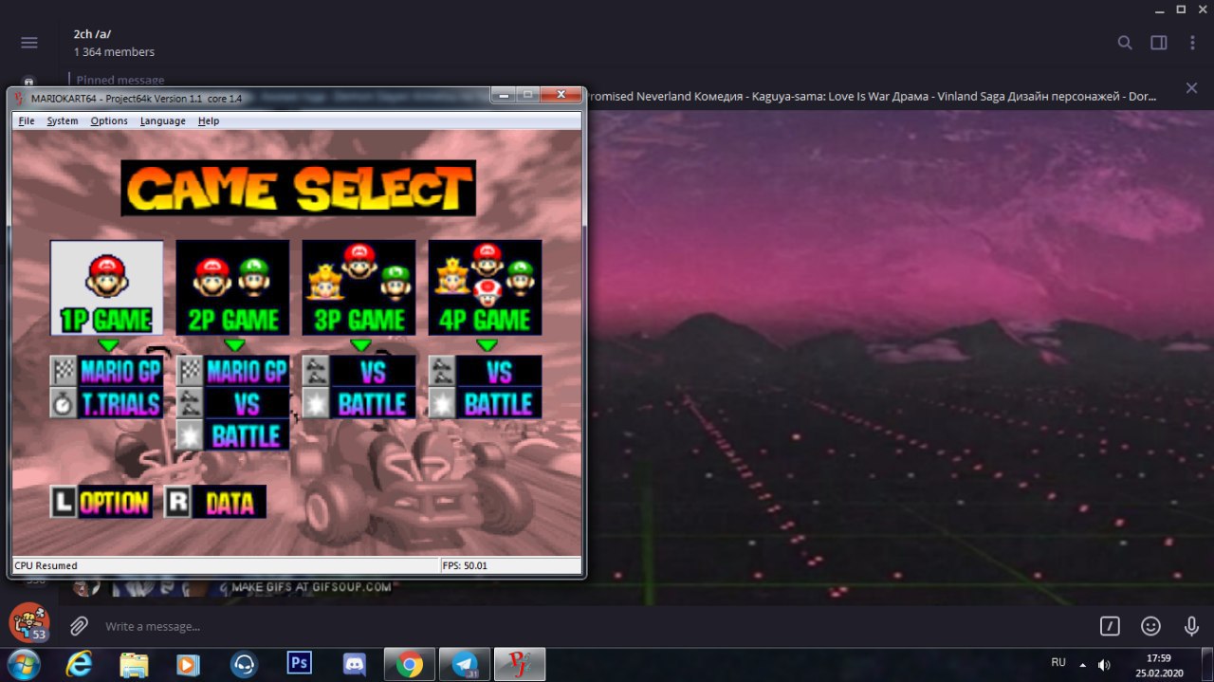Choose MARIO GP under 1P GAME
This screenshot has height=682, width=1214.
point(120,371)
